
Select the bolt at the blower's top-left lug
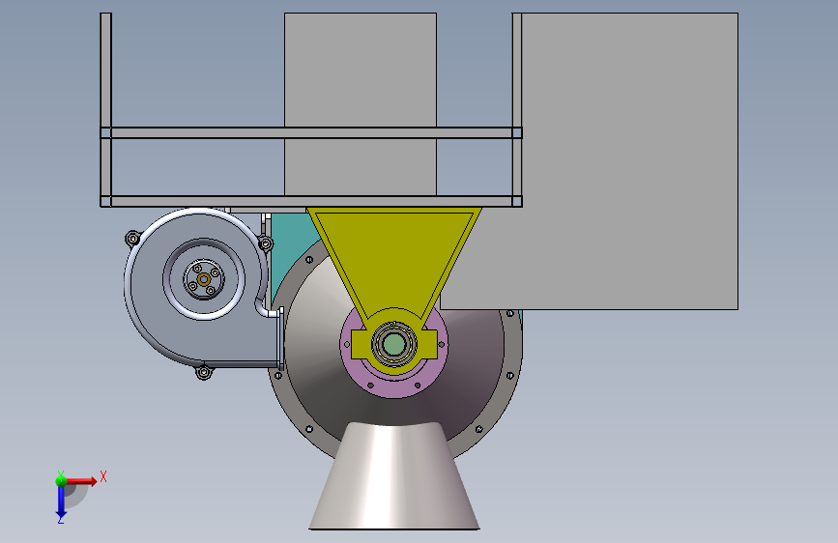coord(132,238)
